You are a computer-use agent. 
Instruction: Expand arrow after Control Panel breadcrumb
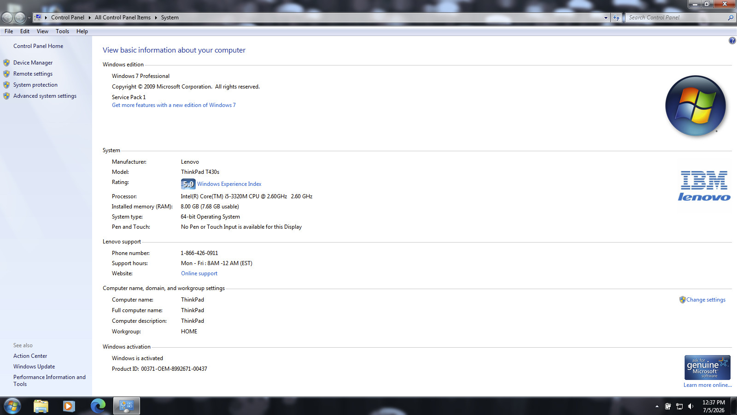click(x=89, y=18)
